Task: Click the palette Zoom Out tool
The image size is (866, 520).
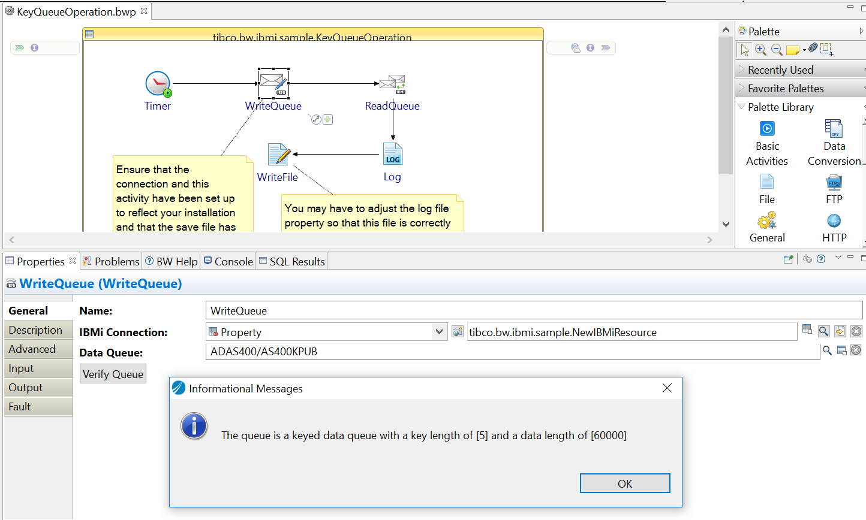Action: [776, 49]
